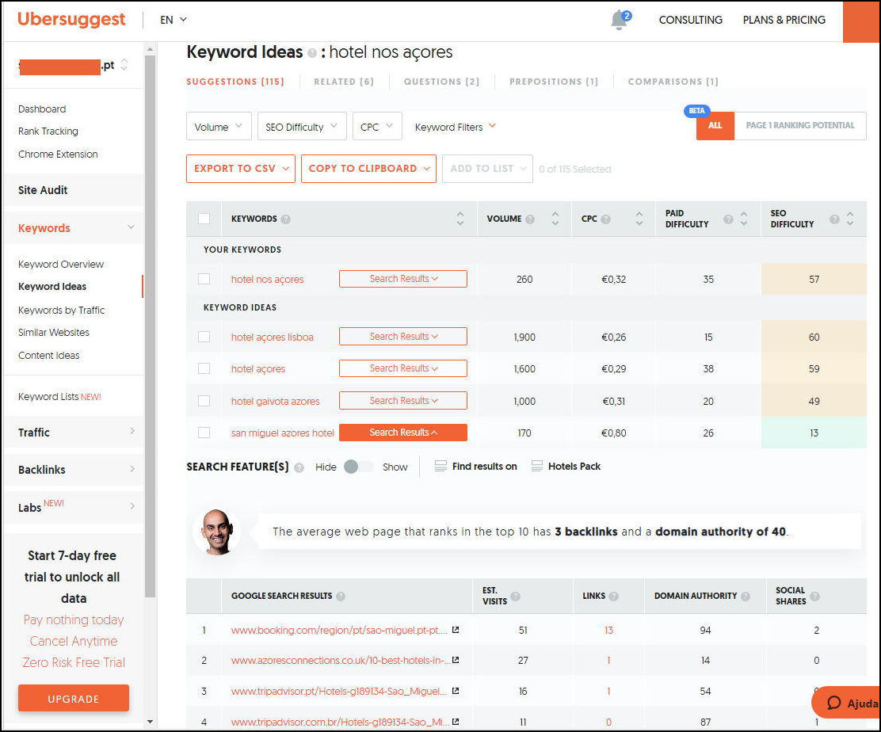Click Neil Patel avatar thumbnail
This screenshot has width=881, height=732.
217,532
